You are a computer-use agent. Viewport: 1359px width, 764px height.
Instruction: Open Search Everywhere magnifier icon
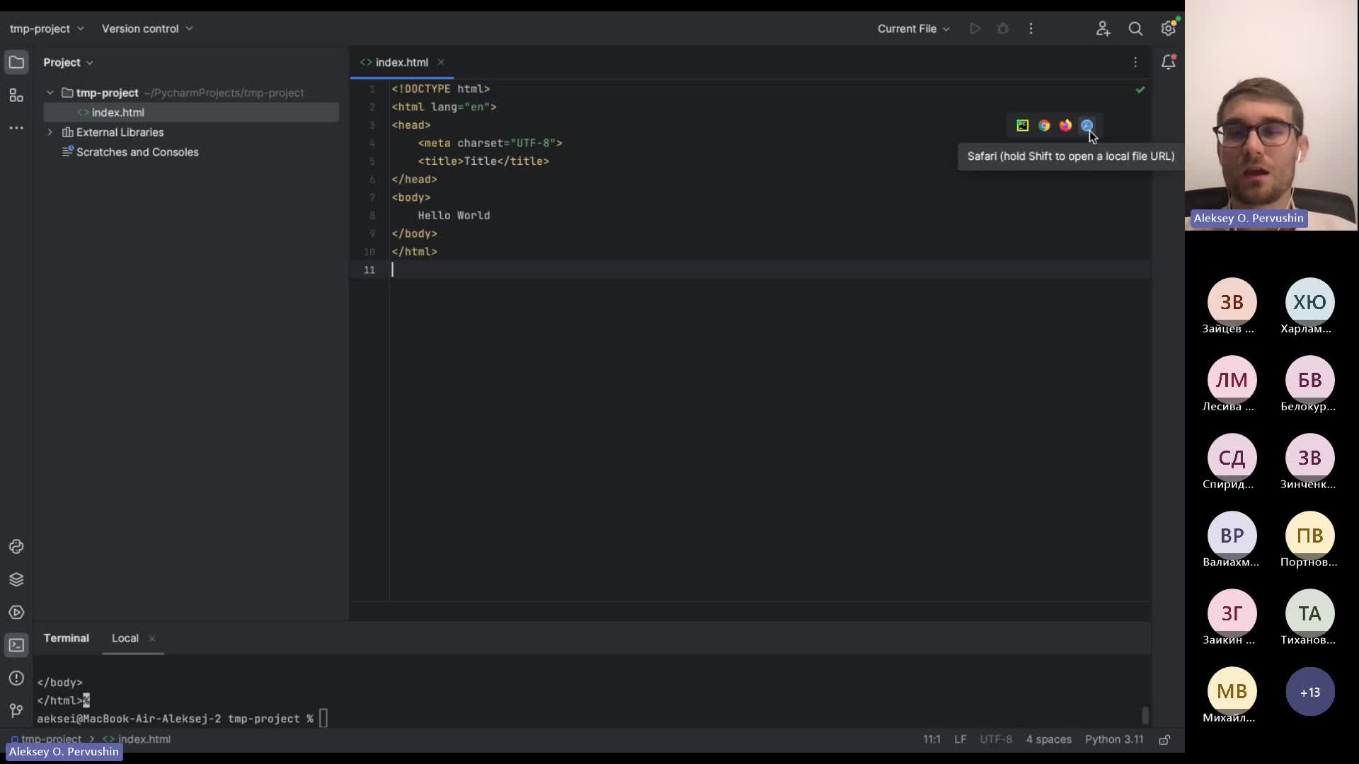pos(1135,29)
